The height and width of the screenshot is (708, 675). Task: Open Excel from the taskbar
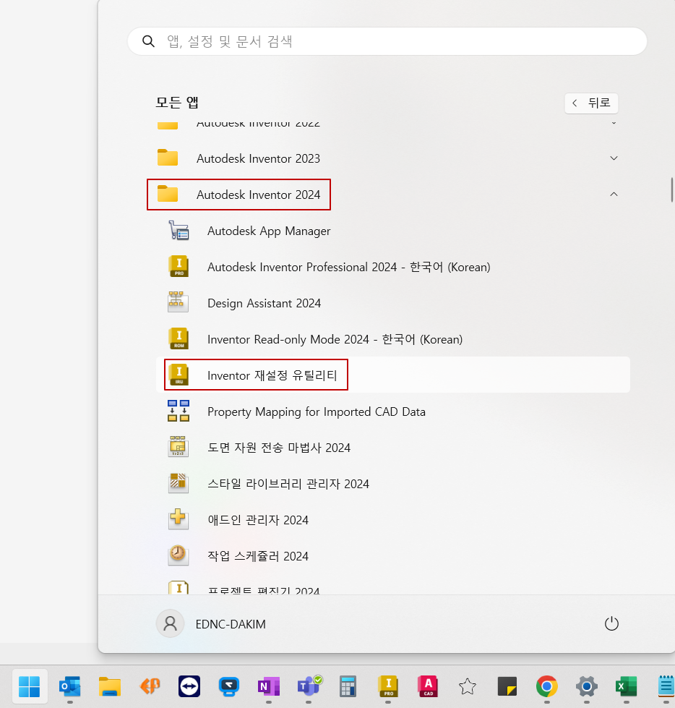(x=627, y=686)
